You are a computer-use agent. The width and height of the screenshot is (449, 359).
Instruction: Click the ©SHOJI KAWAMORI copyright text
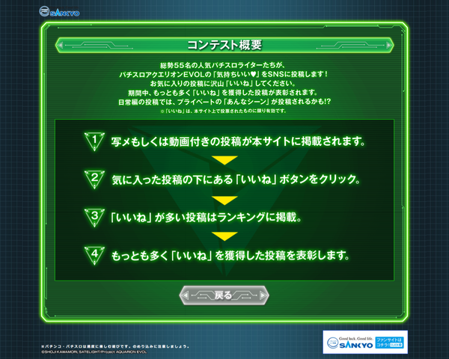[x=94, y=352]
